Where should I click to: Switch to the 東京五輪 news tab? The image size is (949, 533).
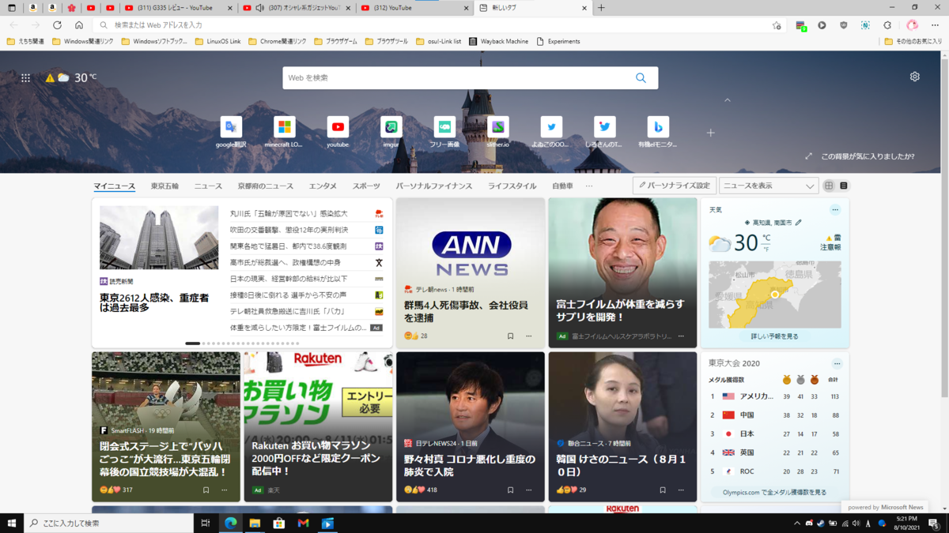pos(164,186)
